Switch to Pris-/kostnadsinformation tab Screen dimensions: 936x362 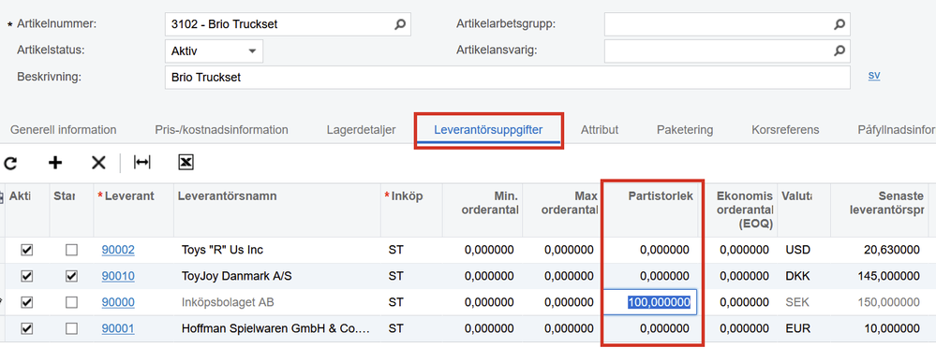click(x=221, y=129)
